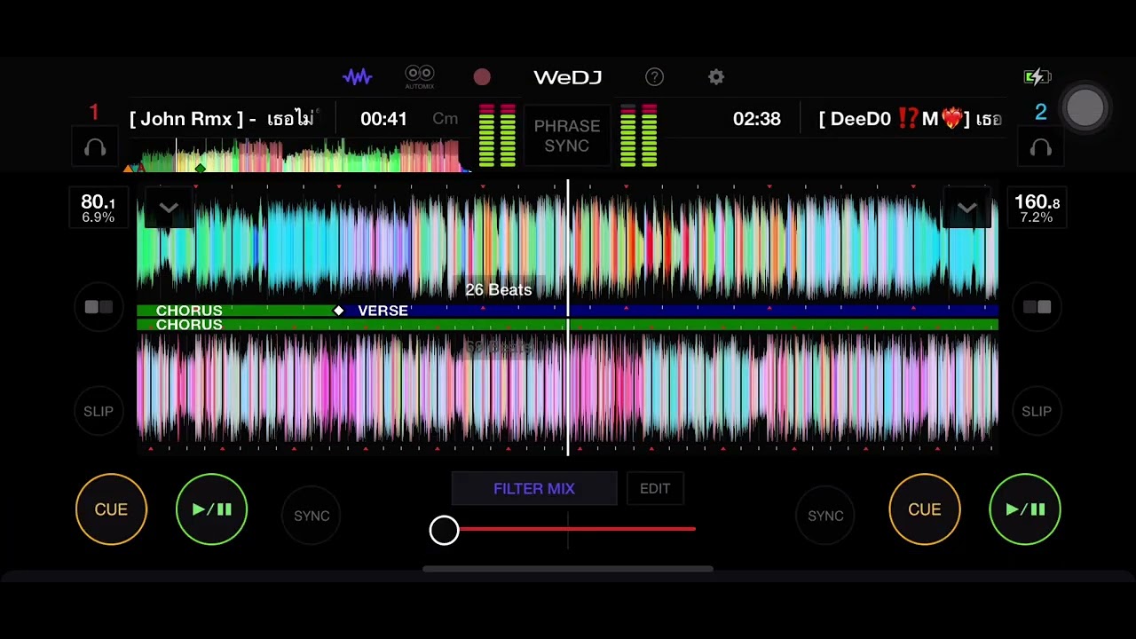1136x639 pixels.
Task: Click the deck number 2 label
Action: pyautogui.click(x=1041, y=113)
